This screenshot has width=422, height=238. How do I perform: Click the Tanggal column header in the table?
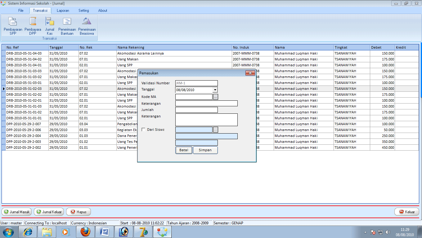point(64,47)
